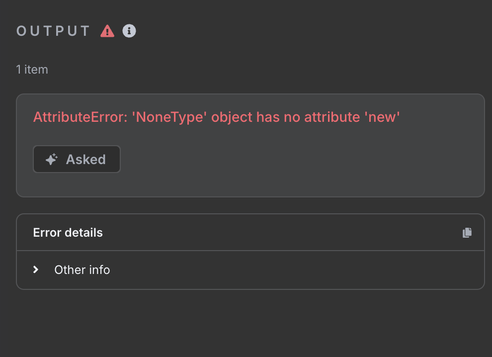Click the 'object has no attribute' phrase

tap(286, 117)
